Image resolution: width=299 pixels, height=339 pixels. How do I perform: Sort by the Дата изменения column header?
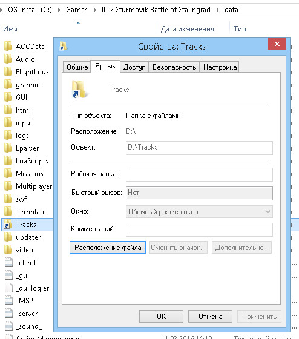[188, 29]
